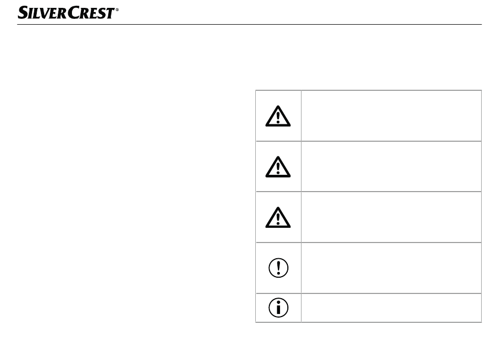
Task: Click the empty cell beside the circled exclamation mark
Action: (391, 268)
